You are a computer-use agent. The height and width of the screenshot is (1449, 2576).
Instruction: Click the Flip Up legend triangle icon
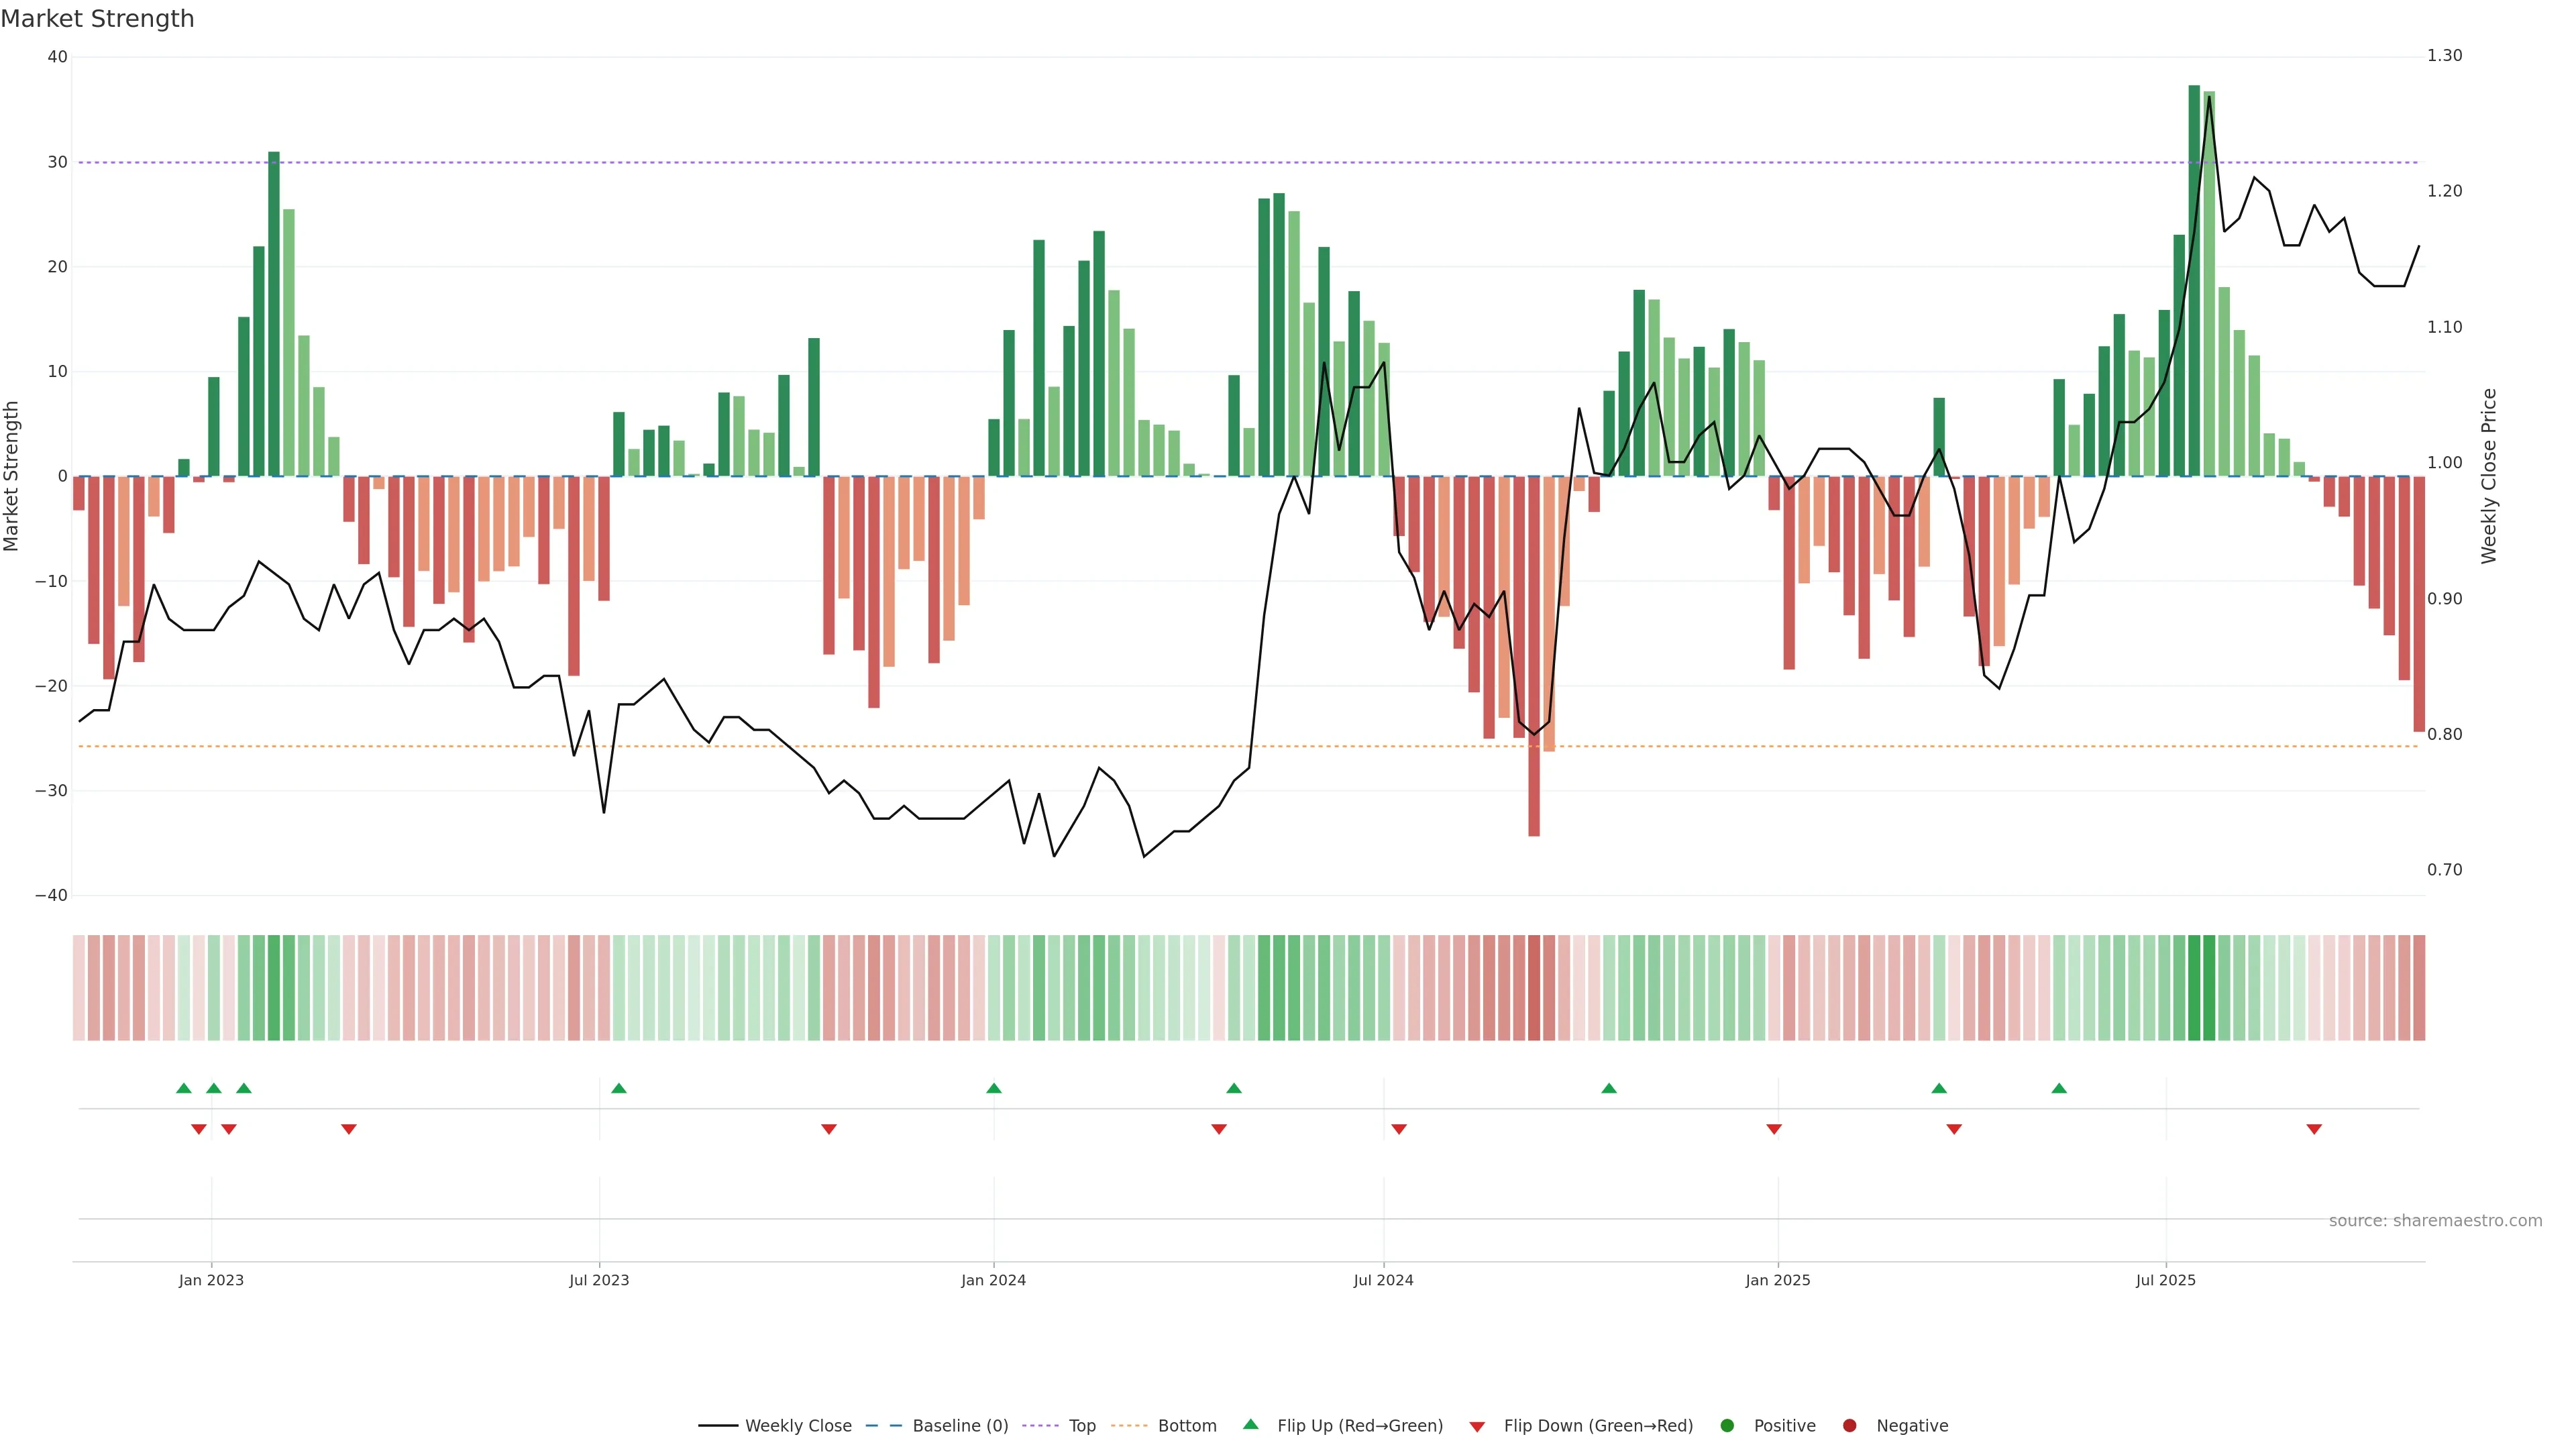click(1250, 1424)
